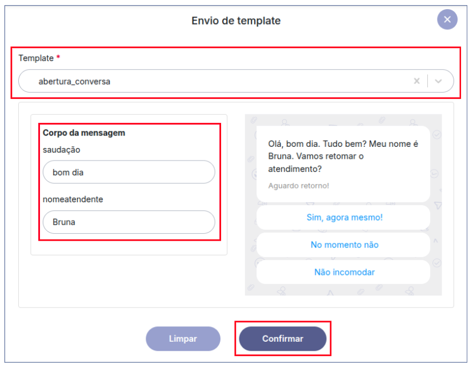Click the Limpar button
The image size is (473, 368).
tap(183, 339)
